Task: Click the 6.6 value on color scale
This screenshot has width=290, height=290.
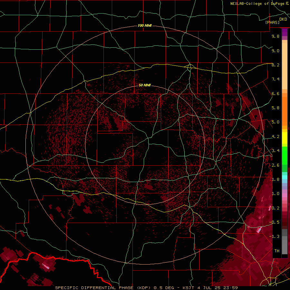Action: pyautogui.click(x=275, y=93)
